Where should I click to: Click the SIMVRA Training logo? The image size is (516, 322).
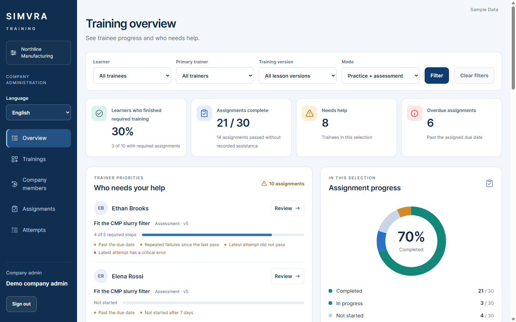click(x=27, y=21)
